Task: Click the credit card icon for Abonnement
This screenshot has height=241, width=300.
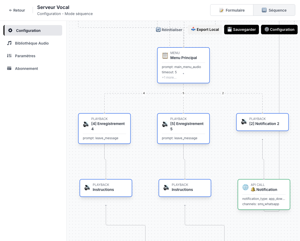Action: click(9, 68)
